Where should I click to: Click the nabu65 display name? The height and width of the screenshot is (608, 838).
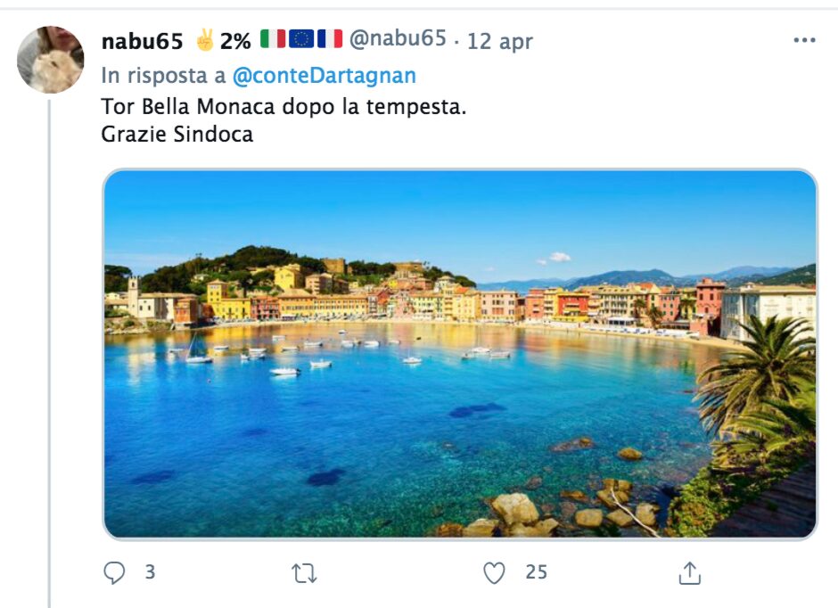pyautogui.click(x=143, y=40)
